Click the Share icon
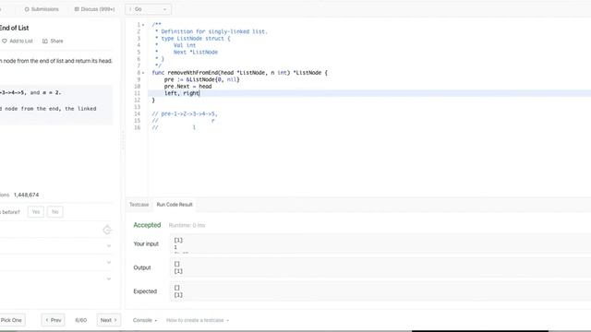591x332 pixels. coord(45,41)
